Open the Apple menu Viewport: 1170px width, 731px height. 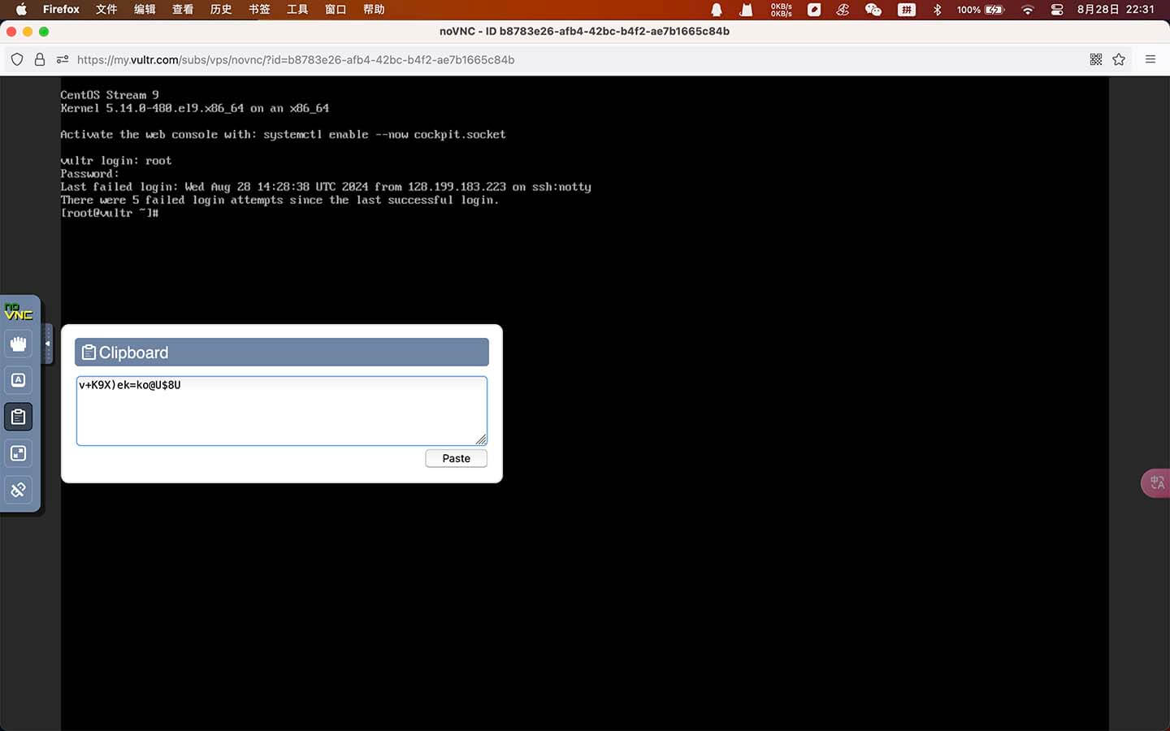[21, 10]
